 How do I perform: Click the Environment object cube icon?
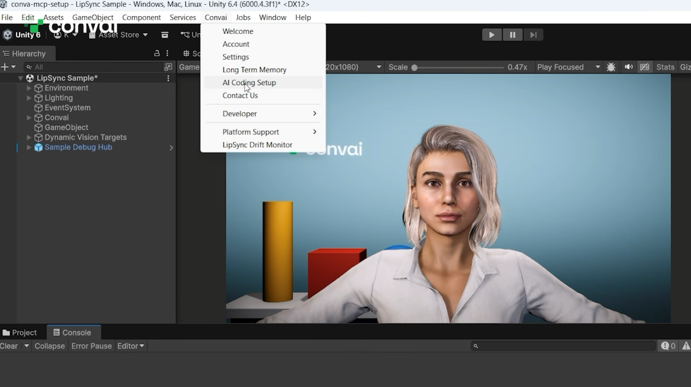click(x=38, y=88)
